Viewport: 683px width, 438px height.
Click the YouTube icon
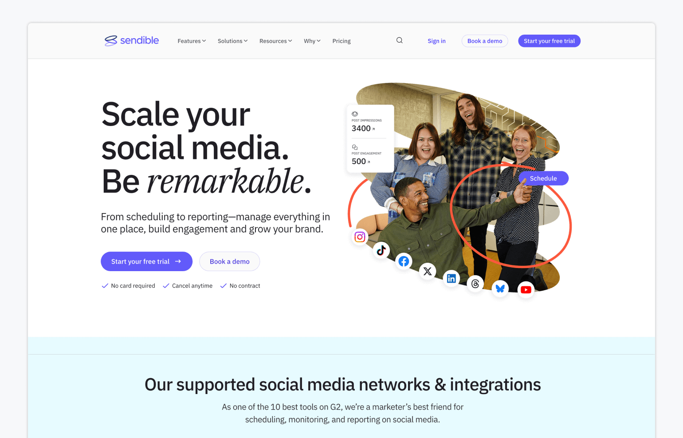pos(526,290)
